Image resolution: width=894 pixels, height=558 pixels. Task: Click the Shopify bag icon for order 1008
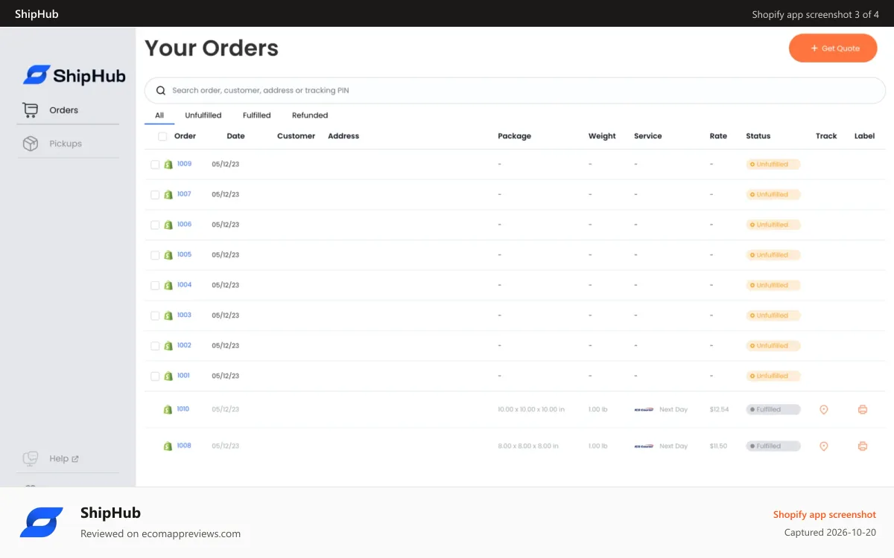[168, 446]
